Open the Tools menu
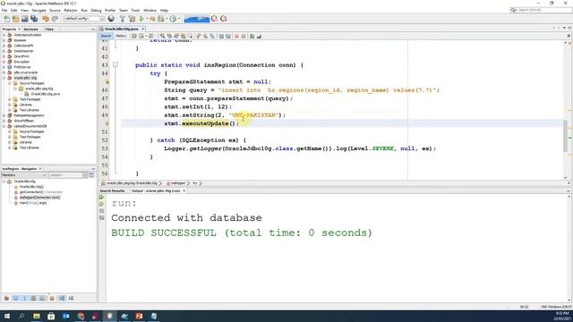Viewport: 573px width, 322px height. pyautogui.click(x=135, y=10)
